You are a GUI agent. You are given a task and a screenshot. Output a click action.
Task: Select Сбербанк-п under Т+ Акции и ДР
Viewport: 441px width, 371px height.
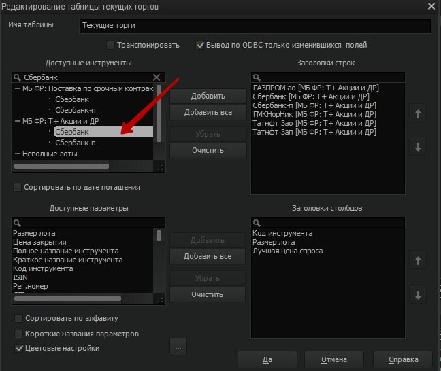point(76,143)
